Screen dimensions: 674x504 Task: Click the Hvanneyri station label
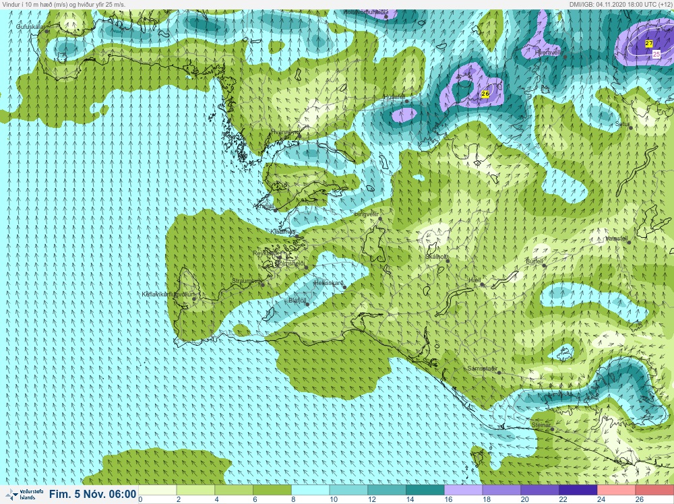point(284,132)
